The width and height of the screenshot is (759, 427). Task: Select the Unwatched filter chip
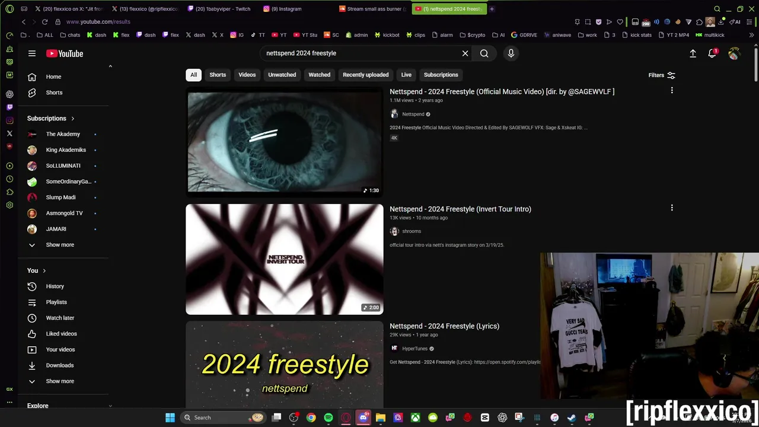pyautogui.click(x=282, y=75)
